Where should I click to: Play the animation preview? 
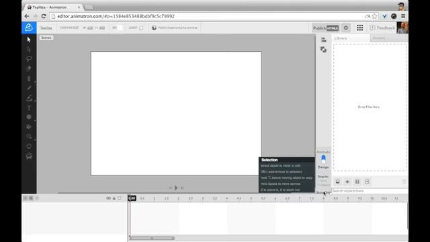pyautogui.click(x=176, y=188)
